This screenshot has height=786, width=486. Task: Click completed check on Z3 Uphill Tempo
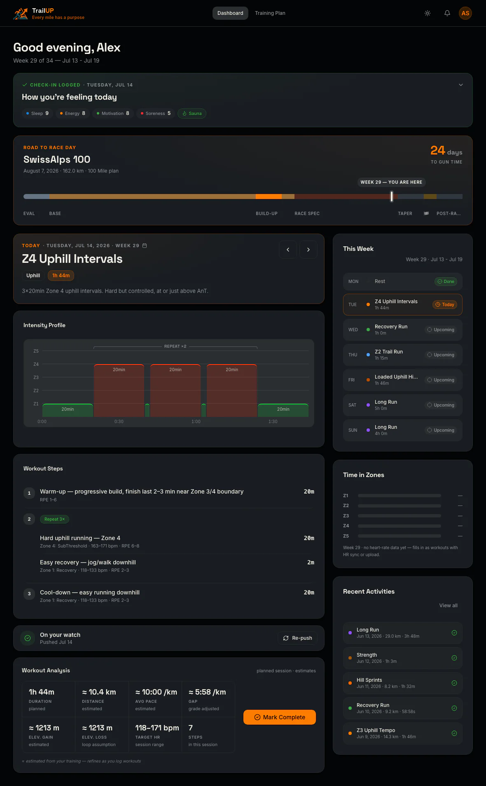tap(454, 733)
